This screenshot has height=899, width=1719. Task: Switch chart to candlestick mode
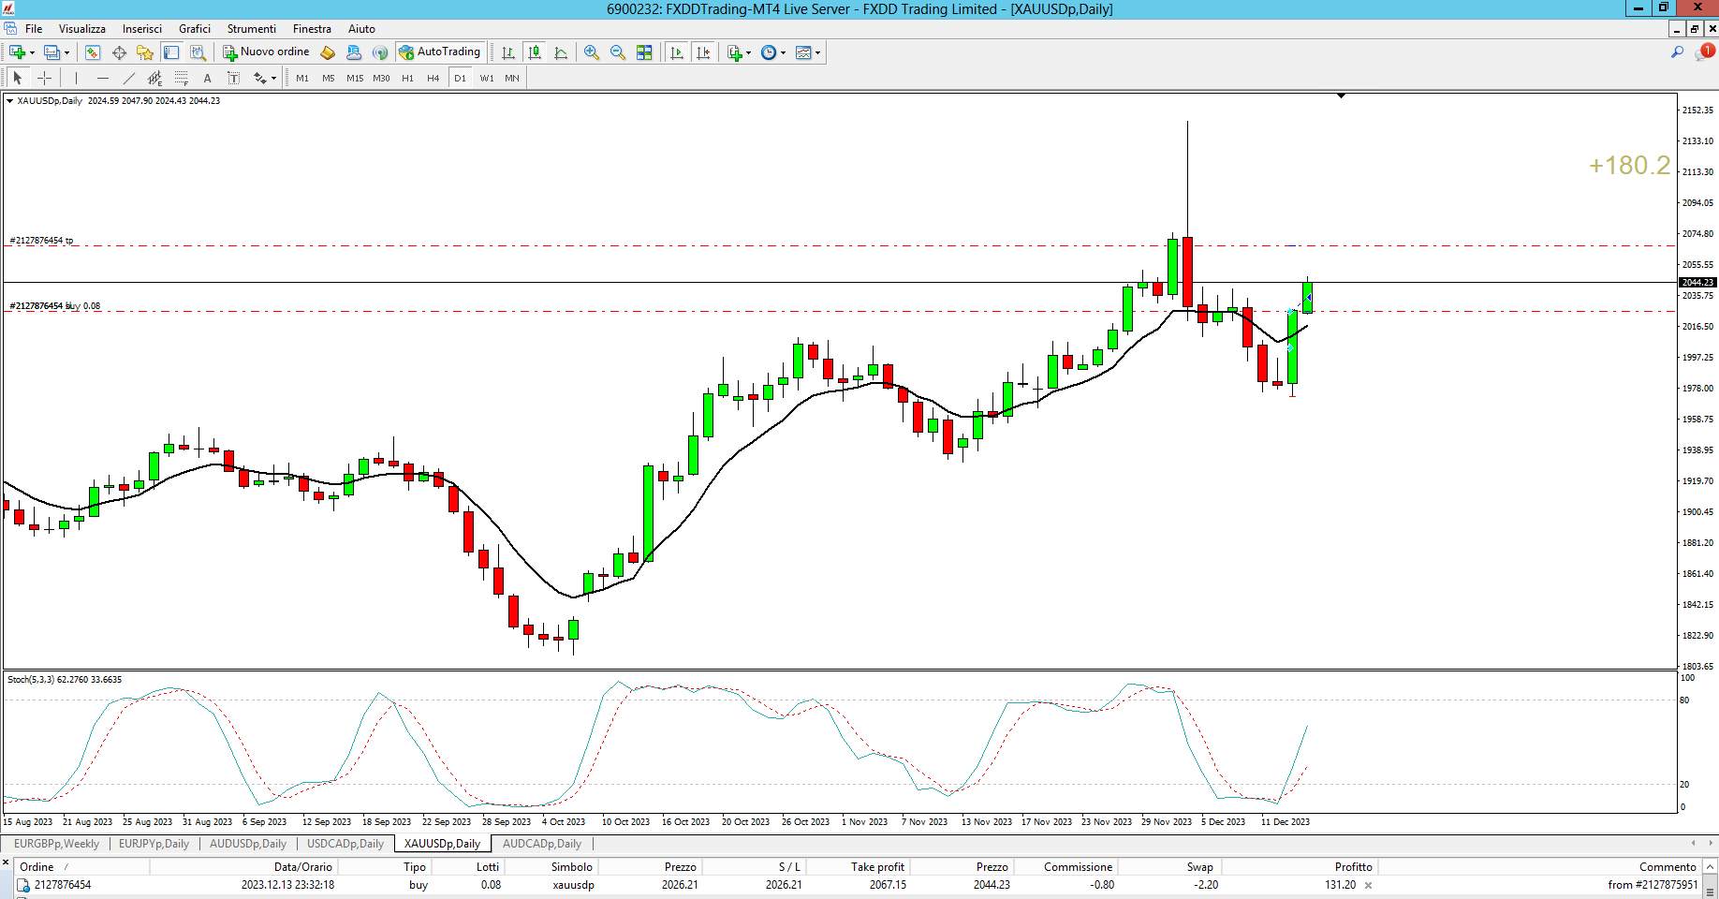[535, 52]
